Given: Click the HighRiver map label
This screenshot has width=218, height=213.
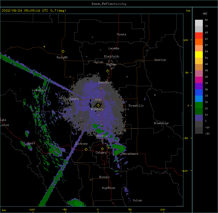Looking at the screenshot, I should click(x=109, y=188).
